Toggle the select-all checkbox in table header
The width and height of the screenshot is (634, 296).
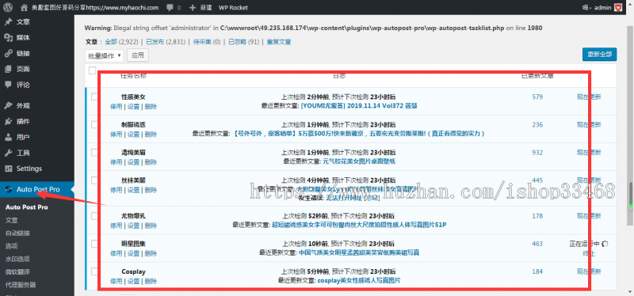coord(92,70)
